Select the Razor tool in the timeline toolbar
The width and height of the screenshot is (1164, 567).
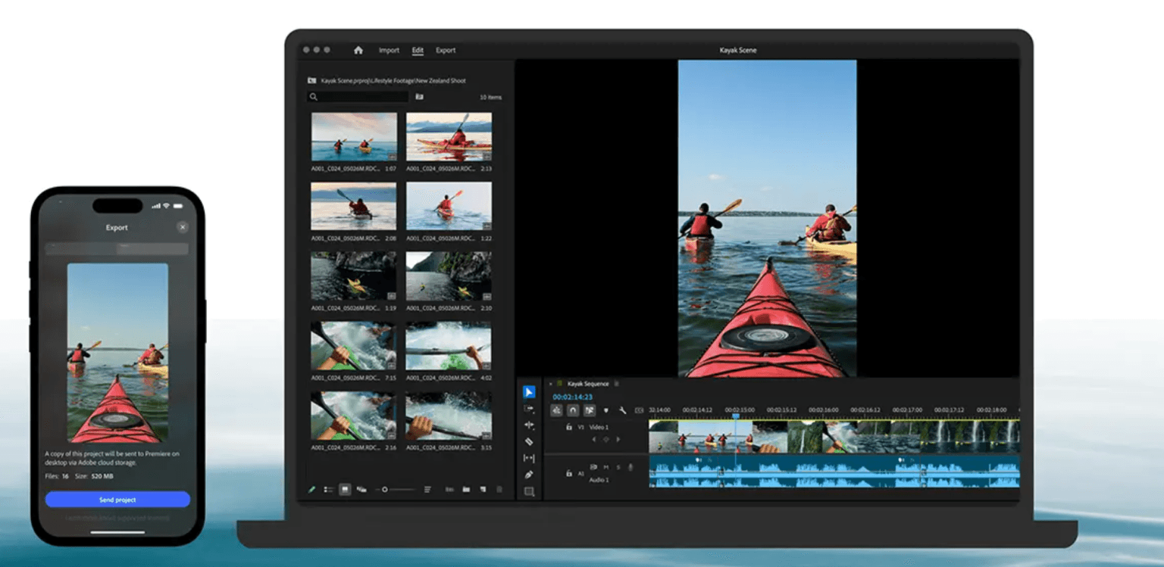pyautogui.click(x=530, y=441)
